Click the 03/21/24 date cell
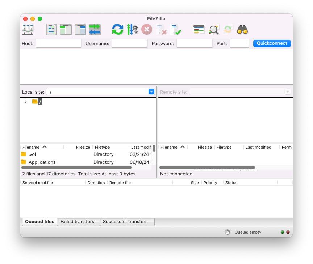Image resolution: width=313 pixels, height=264 pixels. point(139,154)
